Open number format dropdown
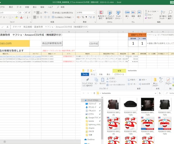Image resolution: width=174 pixels, height=144 pixels. pyautogui.click(x=94, y=13)
